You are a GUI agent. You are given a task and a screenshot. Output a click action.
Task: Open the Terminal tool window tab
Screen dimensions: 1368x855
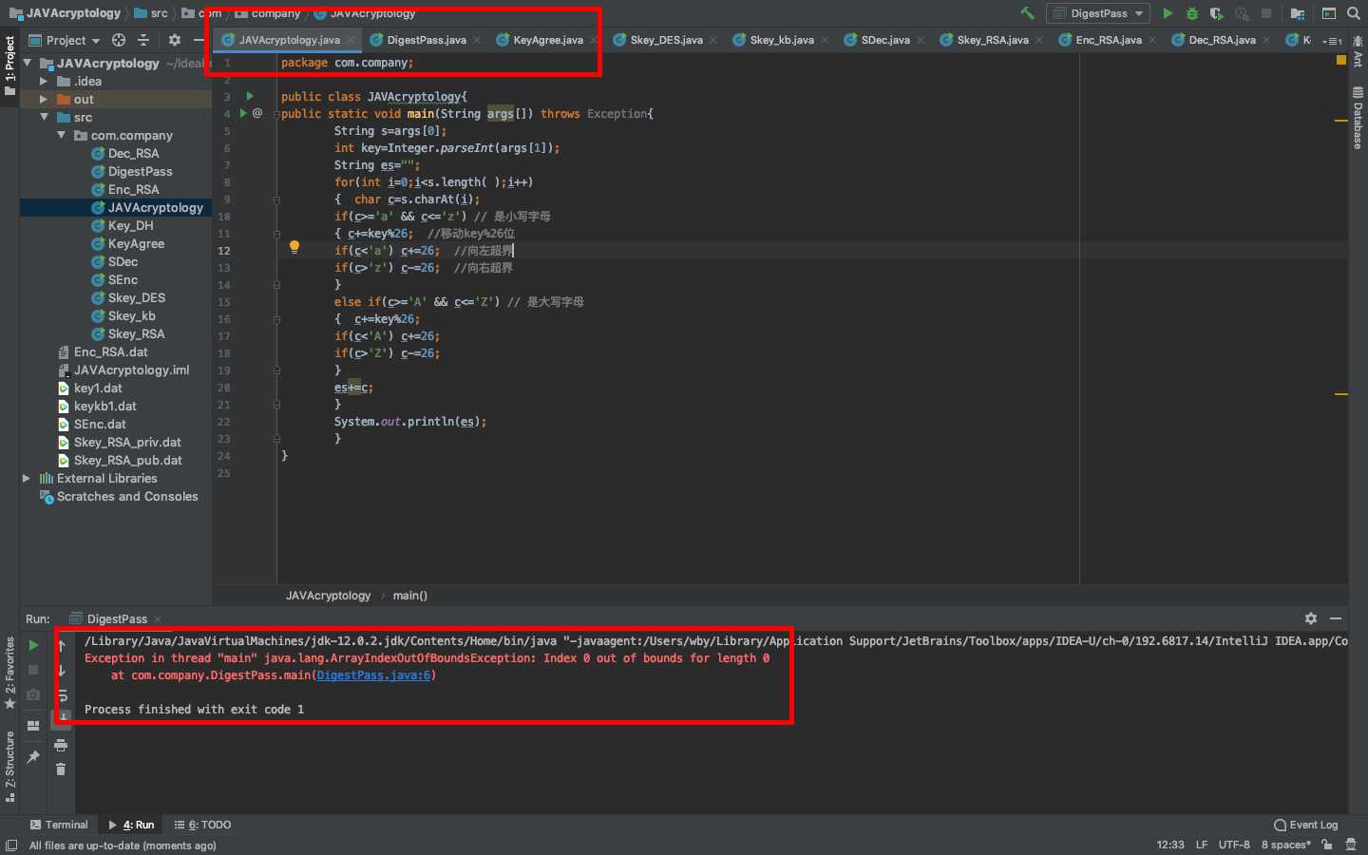click(x=58, y=825)
